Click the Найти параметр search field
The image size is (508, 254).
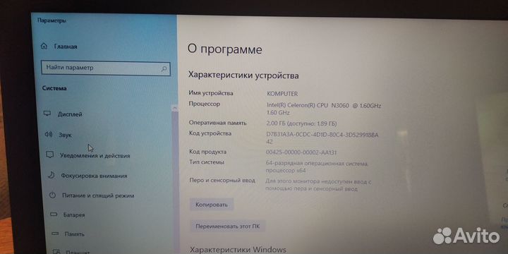coord(106,68)
